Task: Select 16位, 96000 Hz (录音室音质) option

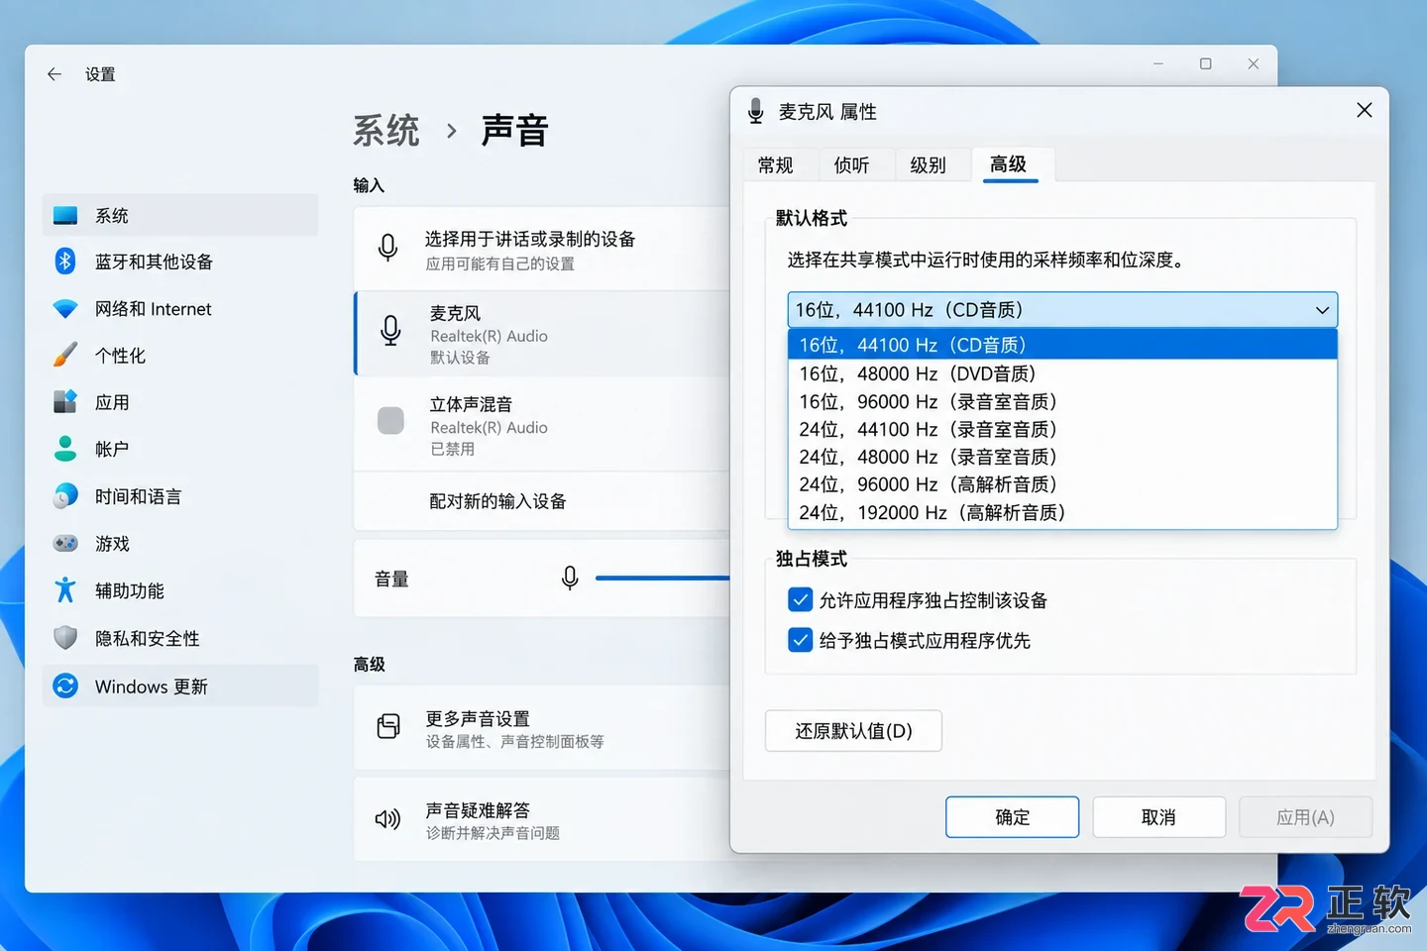Action: click(x=1062, y=401)
